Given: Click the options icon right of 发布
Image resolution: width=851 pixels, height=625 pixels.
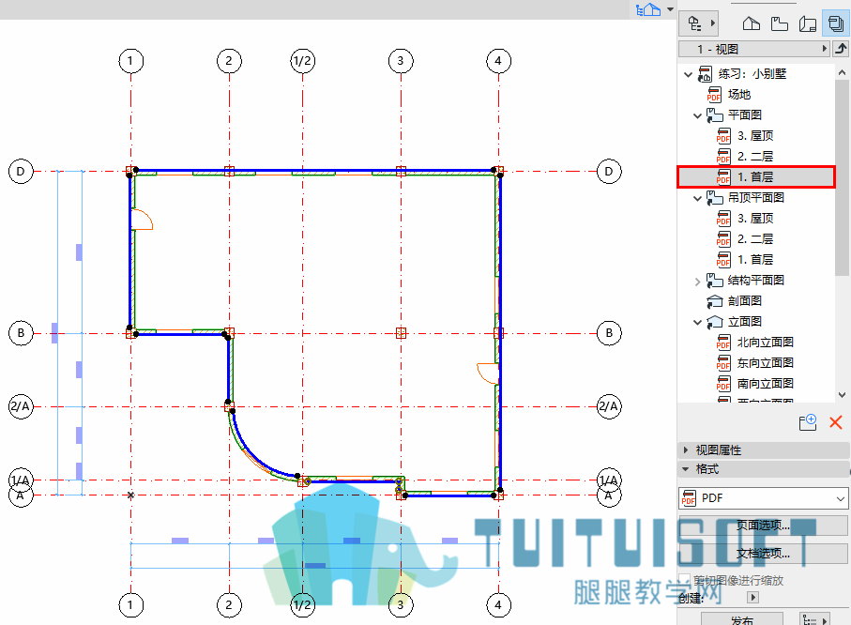Looking at the screenshot, I should (x=814, y=619).
